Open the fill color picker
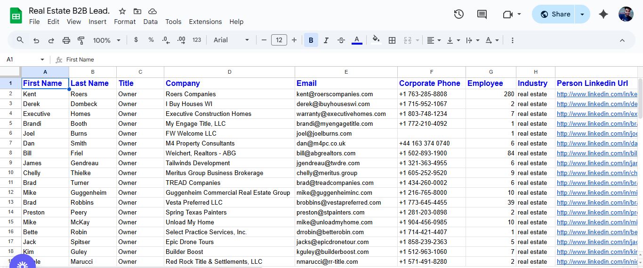 coord(376,40)
